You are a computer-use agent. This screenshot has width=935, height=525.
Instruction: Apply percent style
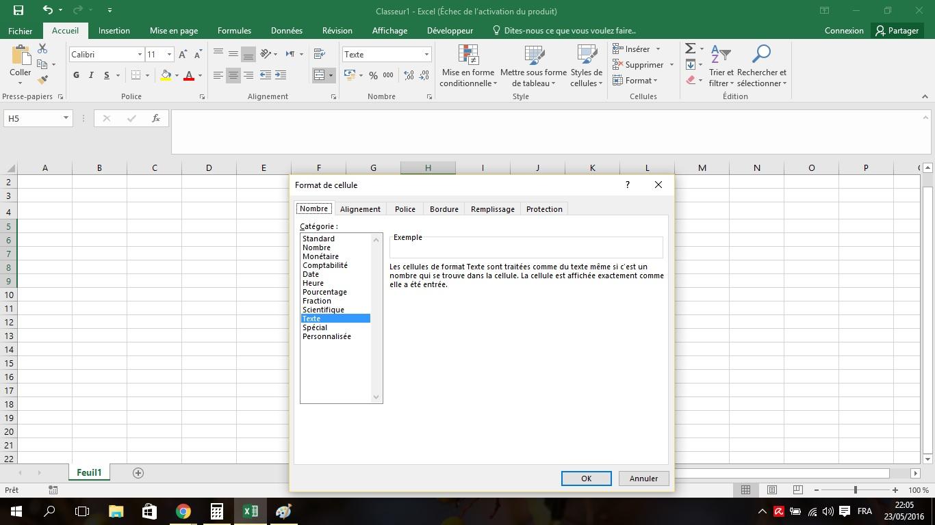coord(373,75)
